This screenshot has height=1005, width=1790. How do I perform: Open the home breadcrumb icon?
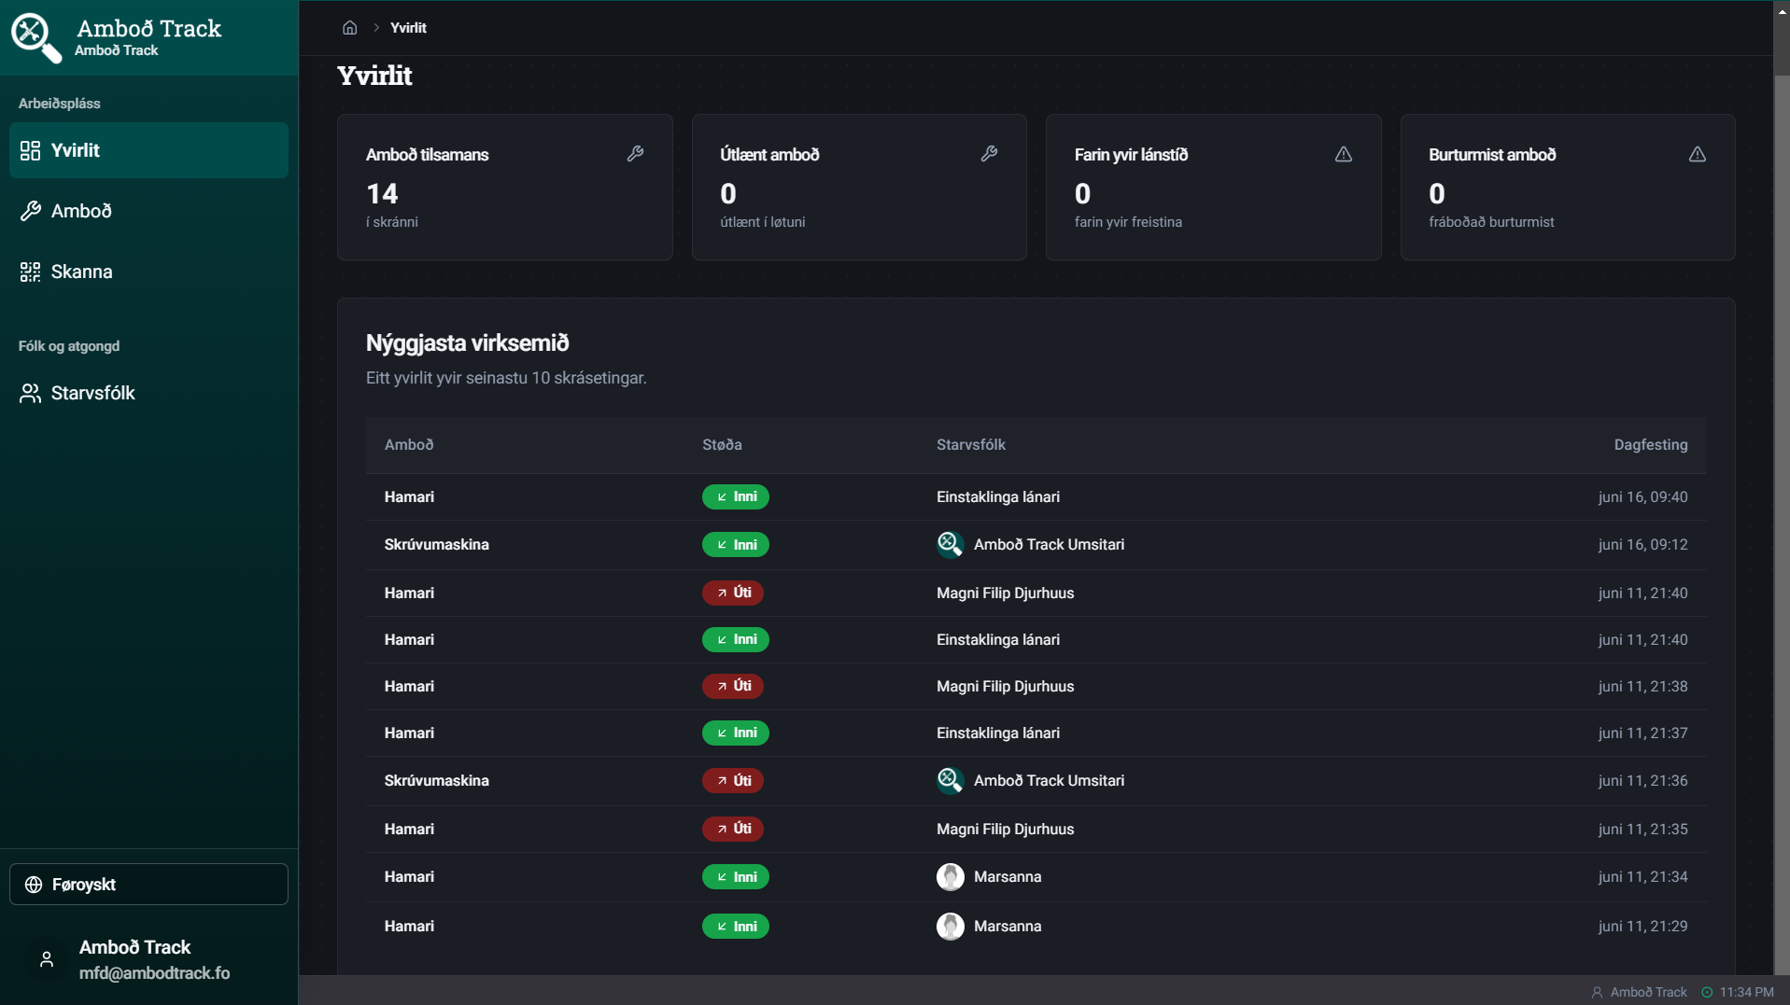[x=349, y=28]
